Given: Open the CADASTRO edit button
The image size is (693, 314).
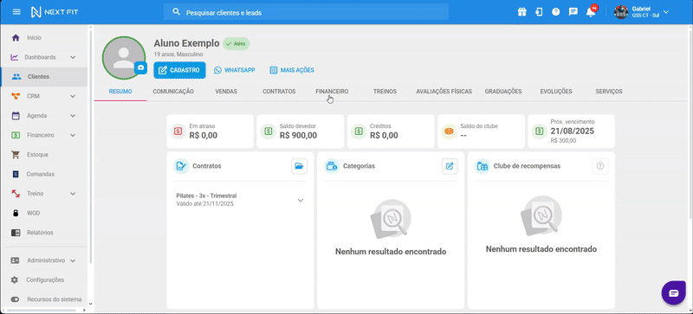Looking at the screenshot, I should tap(179, 70).
